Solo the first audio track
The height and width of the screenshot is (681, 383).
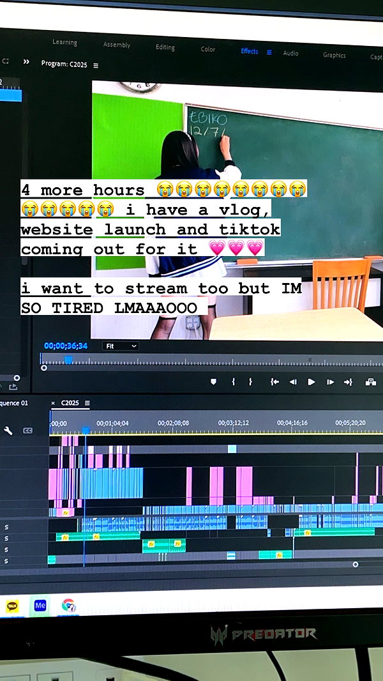(6, 527)
